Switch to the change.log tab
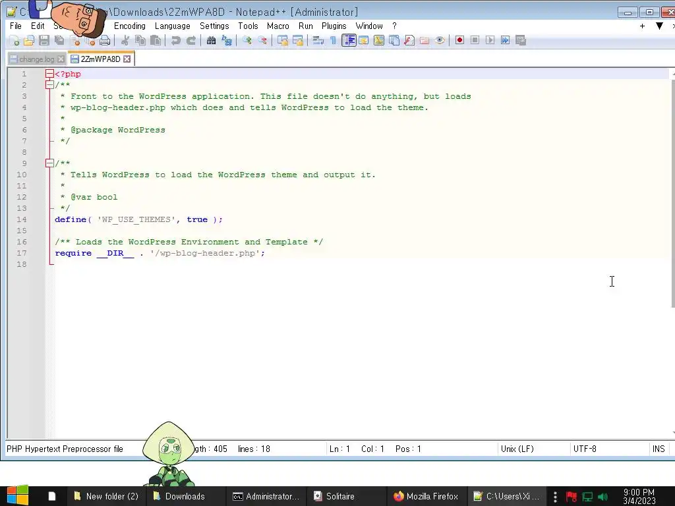Screen dimensions: 675x506 pos(37,59)
